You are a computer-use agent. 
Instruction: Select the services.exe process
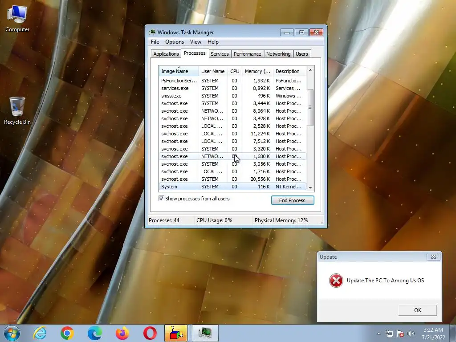232,88
